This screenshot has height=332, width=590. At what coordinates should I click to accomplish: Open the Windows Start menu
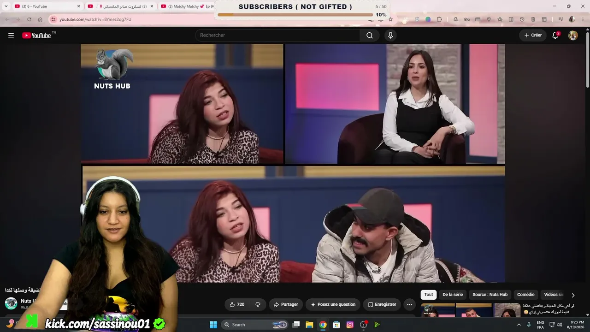tap(213, 325)
